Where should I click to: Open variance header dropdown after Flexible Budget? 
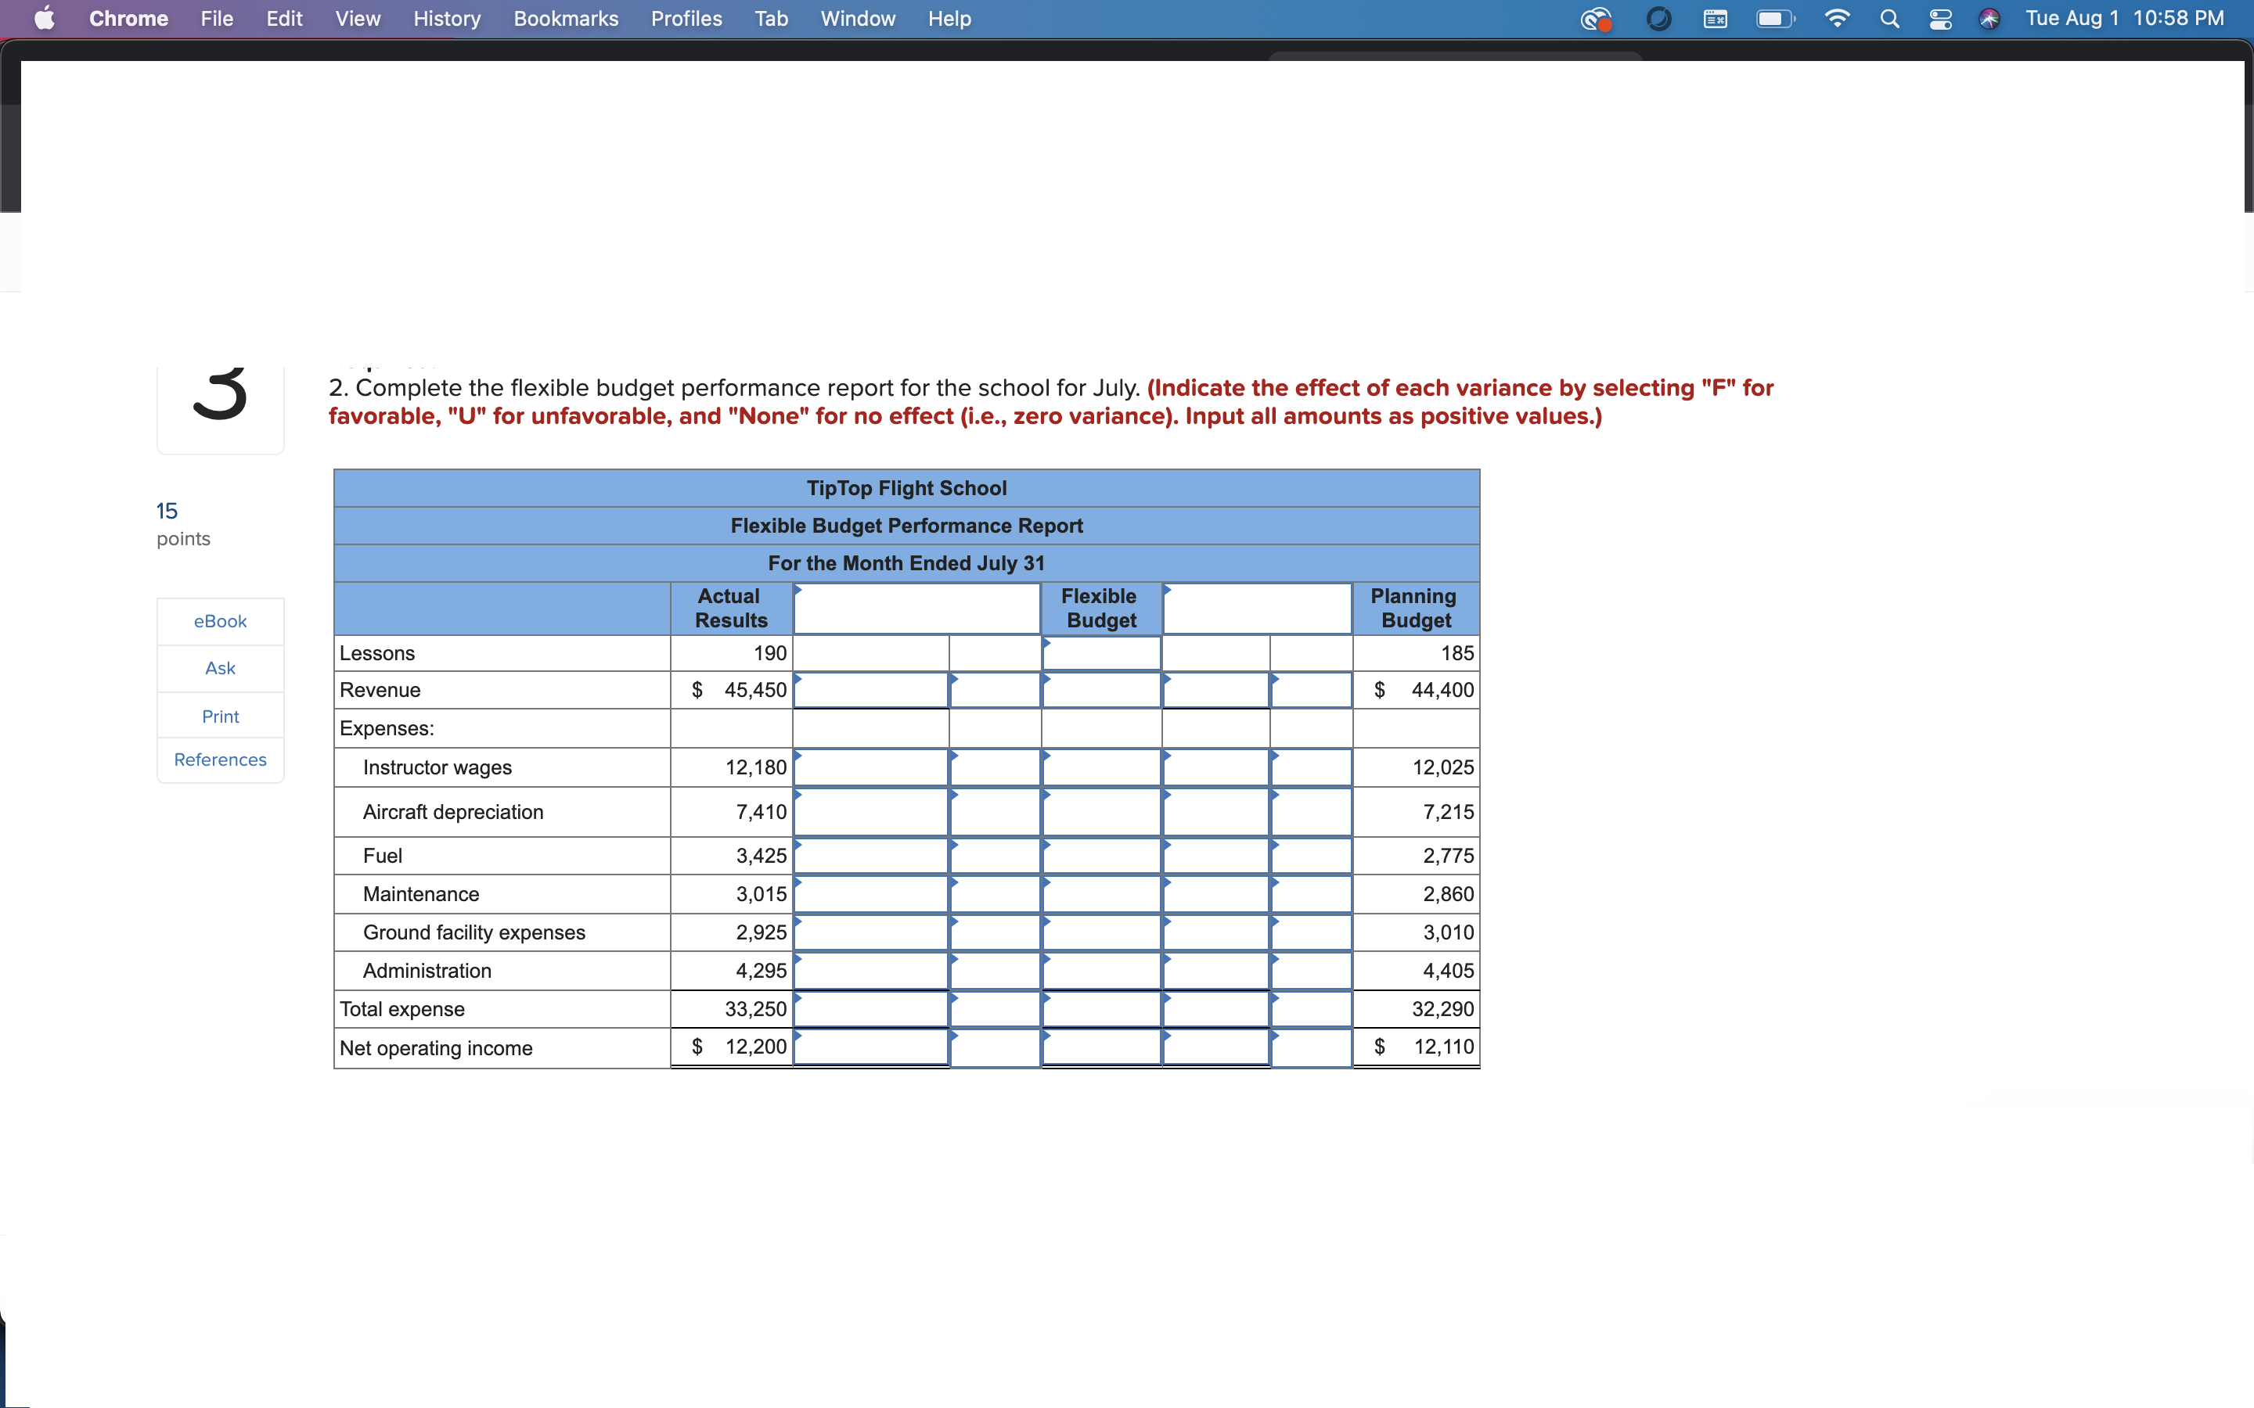tap(1256, 609)
